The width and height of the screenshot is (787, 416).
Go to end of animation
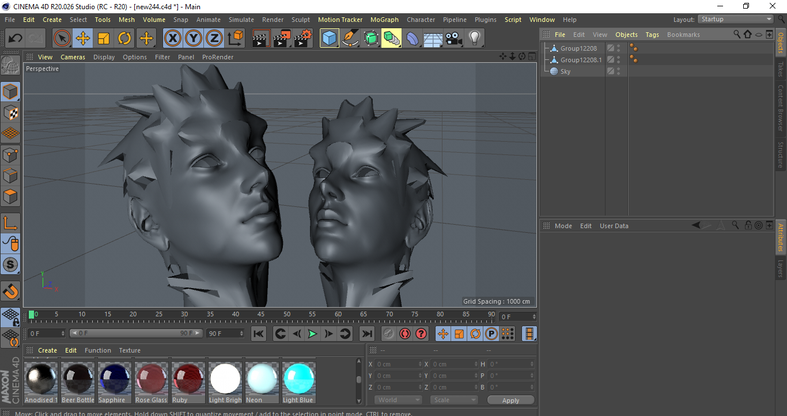(366, 334)
